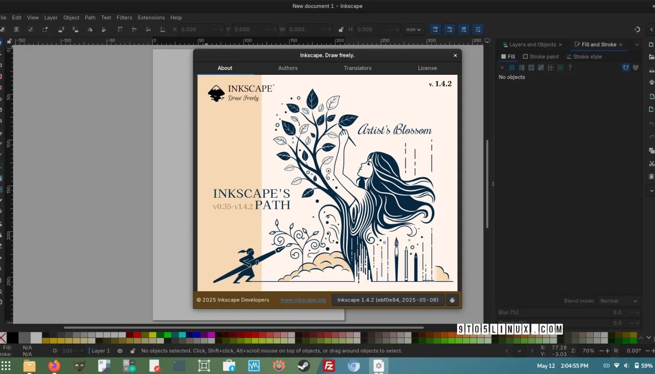The height and width of the screenshot is (374, 655).
Task: Click the bug report icon in About dialog
Action: (x=452, y=300)
